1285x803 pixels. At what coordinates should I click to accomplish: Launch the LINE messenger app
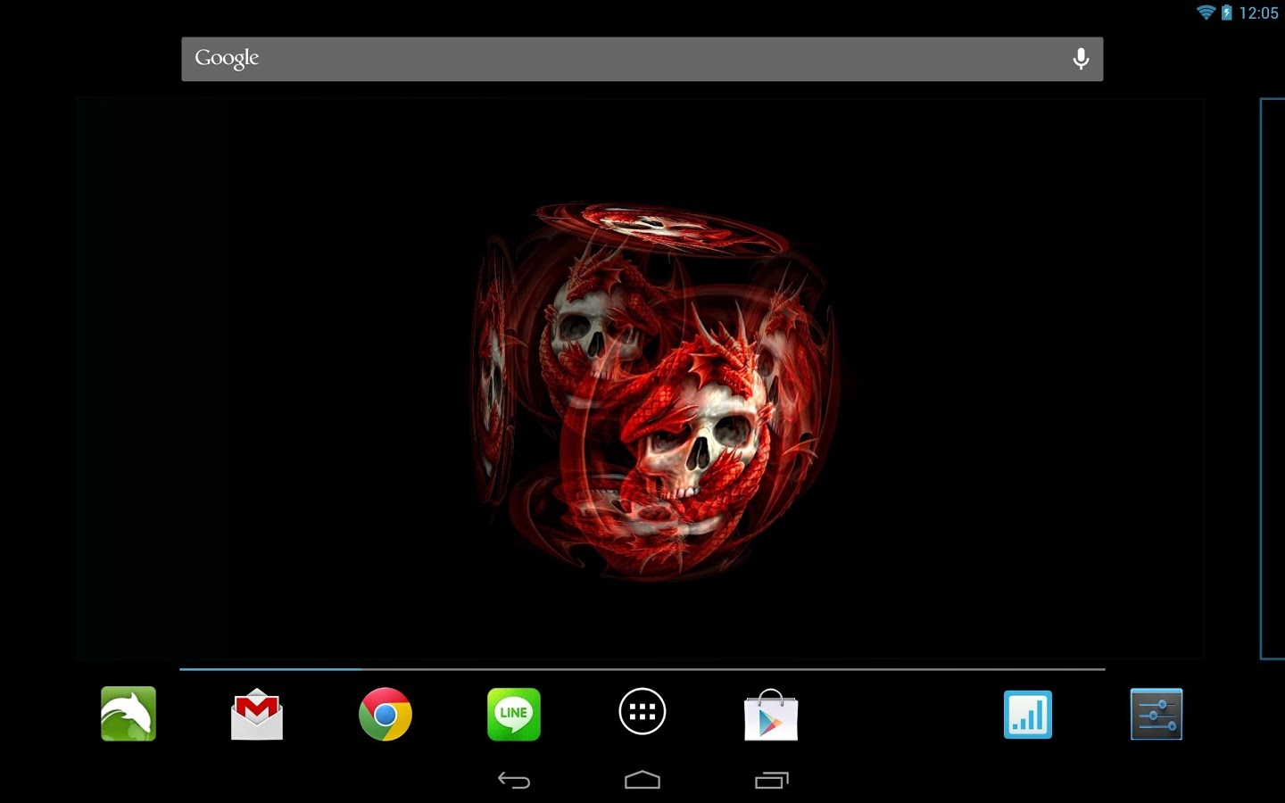click(514, 714)
